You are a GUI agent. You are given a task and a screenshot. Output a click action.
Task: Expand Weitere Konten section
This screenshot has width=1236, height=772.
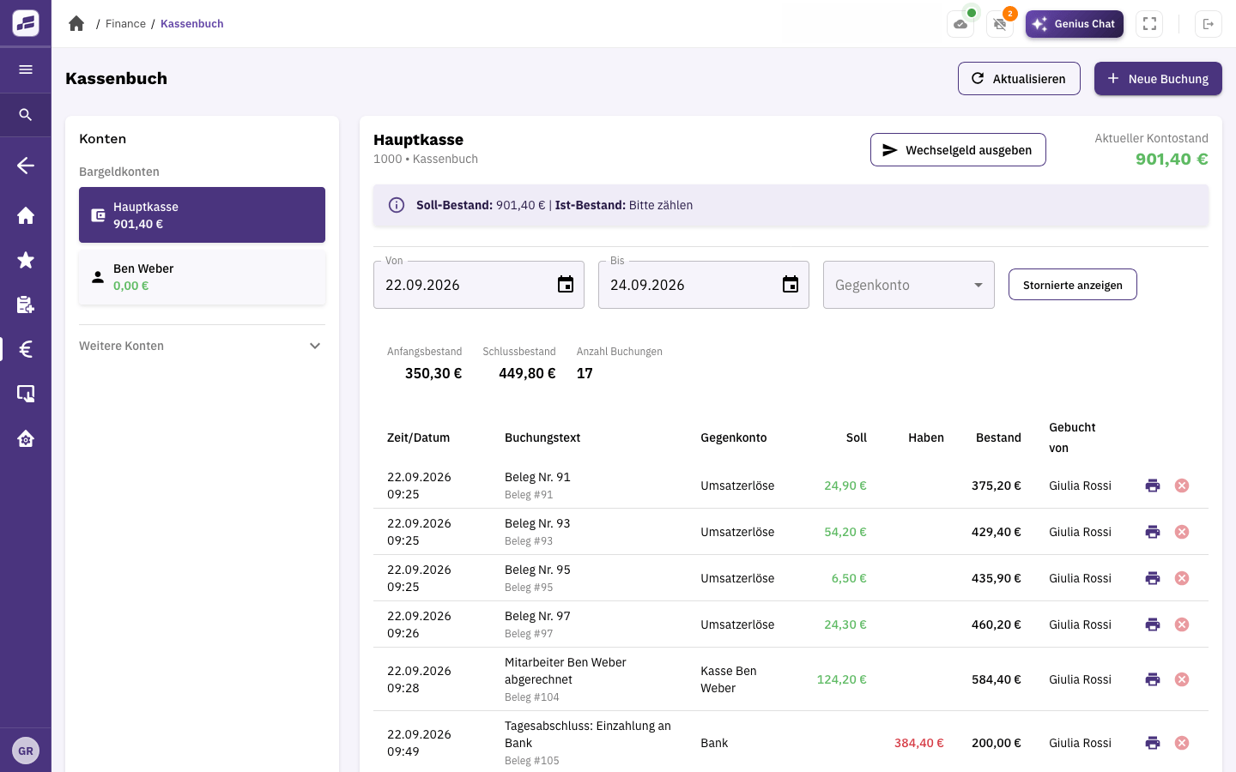pyautogui.click(x=202, y=346)
